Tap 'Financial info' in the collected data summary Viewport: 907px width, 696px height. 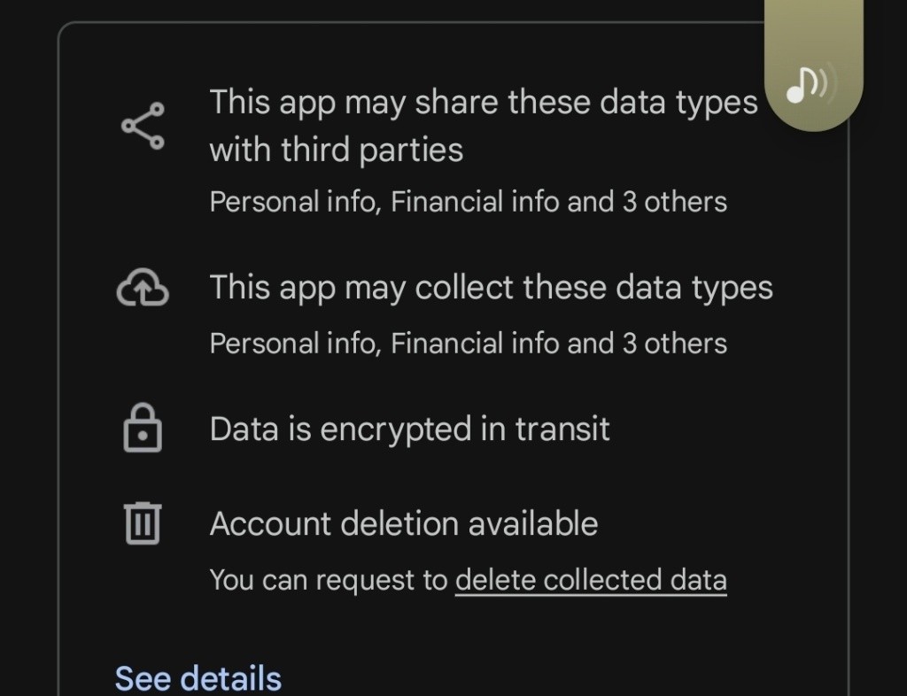[x=475, y=344]
